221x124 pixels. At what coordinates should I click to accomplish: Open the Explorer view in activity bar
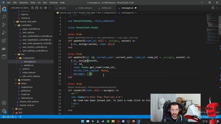[4, 9]
